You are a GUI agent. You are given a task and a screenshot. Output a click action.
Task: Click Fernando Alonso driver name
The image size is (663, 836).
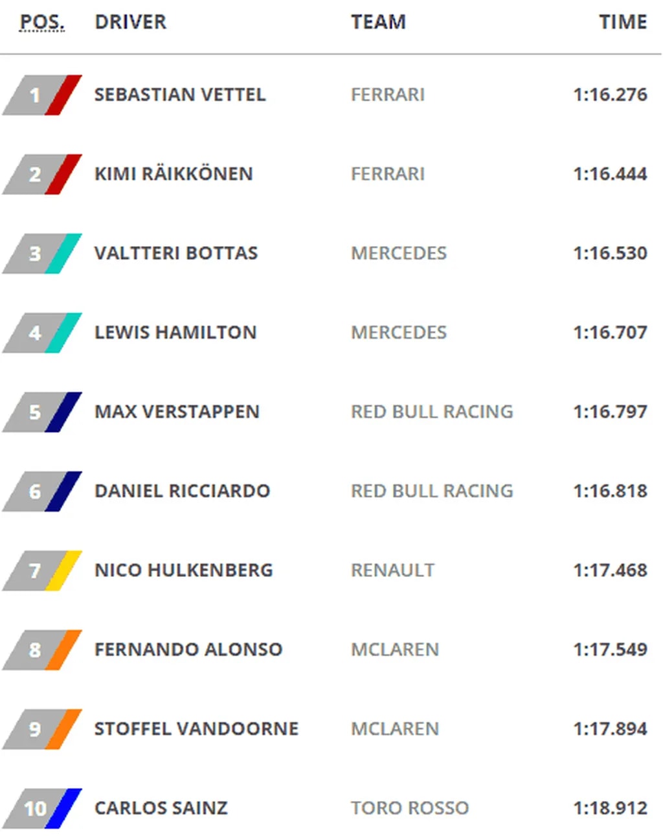point(188,650)
